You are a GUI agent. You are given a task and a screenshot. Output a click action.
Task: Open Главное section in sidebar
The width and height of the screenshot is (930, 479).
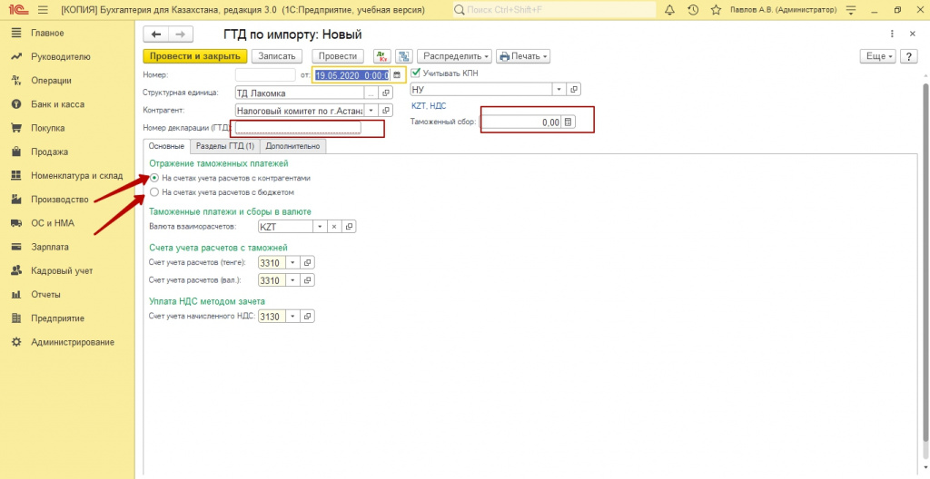click(47, 34)
